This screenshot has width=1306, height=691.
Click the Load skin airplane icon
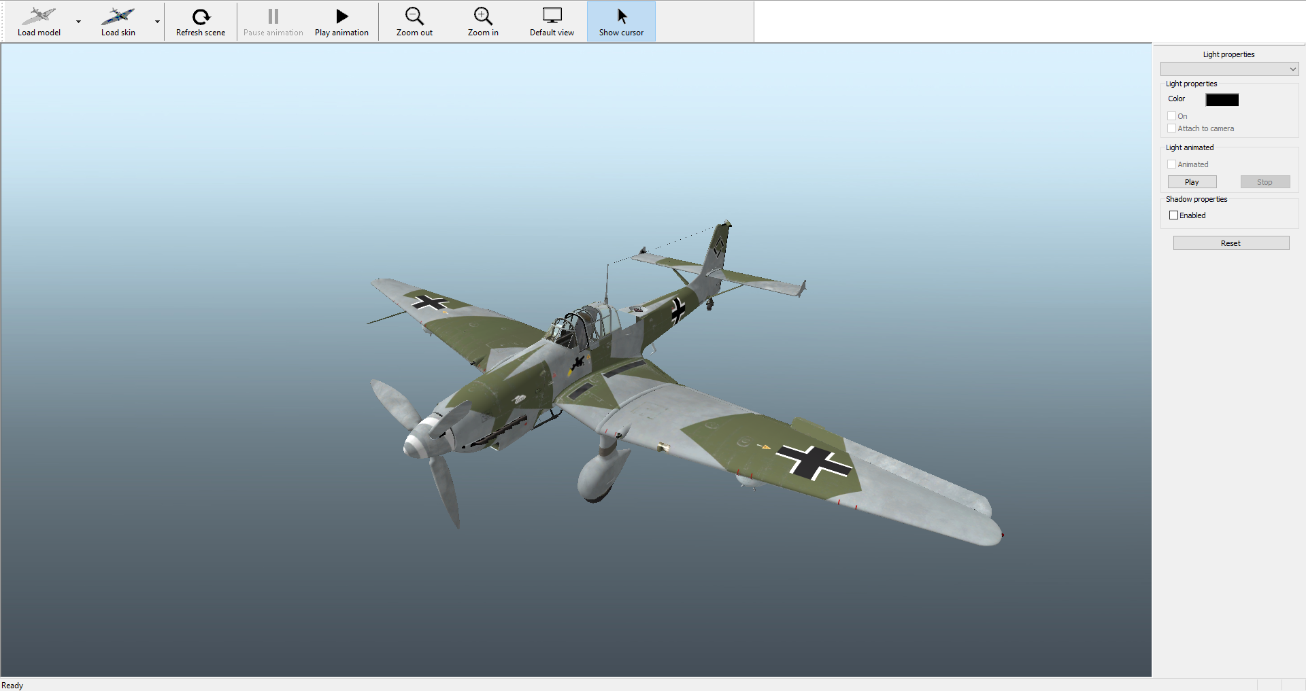point(118,16)
